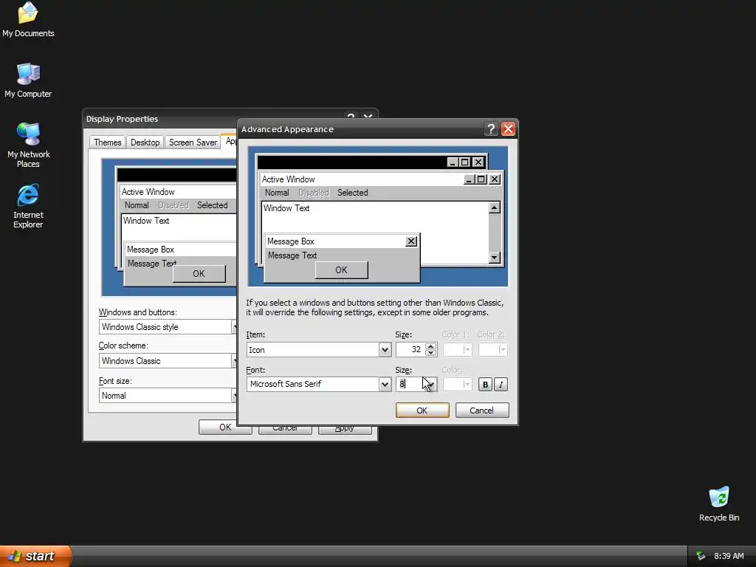Click OK at bottom of Display Properties
This screenshot has width=756, height=567.
click(x=225, y=427)
